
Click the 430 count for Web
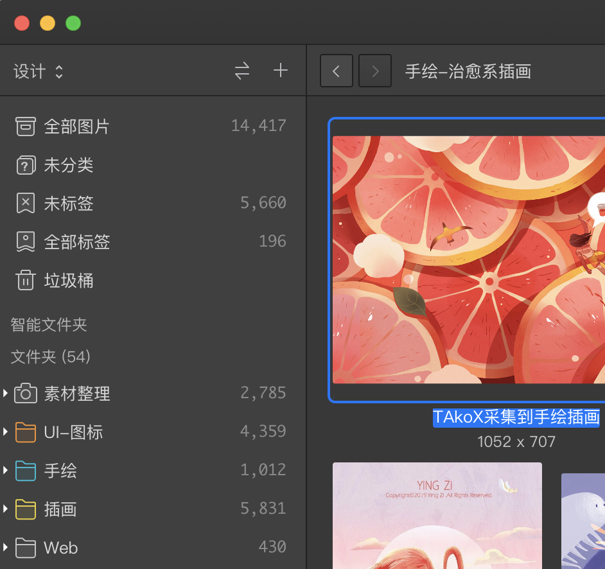point(272,547)
